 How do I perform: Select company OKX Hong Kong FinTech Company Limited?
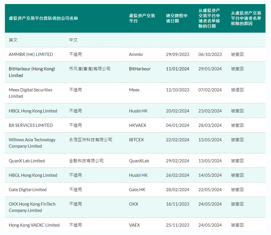(32, 207)
